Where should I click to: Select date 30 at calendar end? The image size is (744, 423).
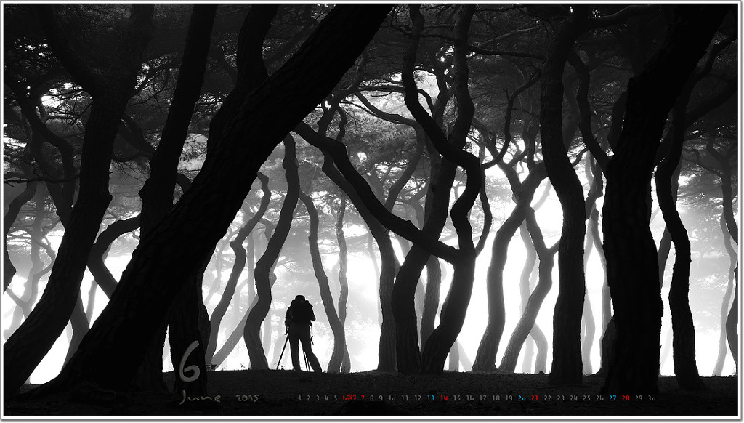[x=652, y=398]
